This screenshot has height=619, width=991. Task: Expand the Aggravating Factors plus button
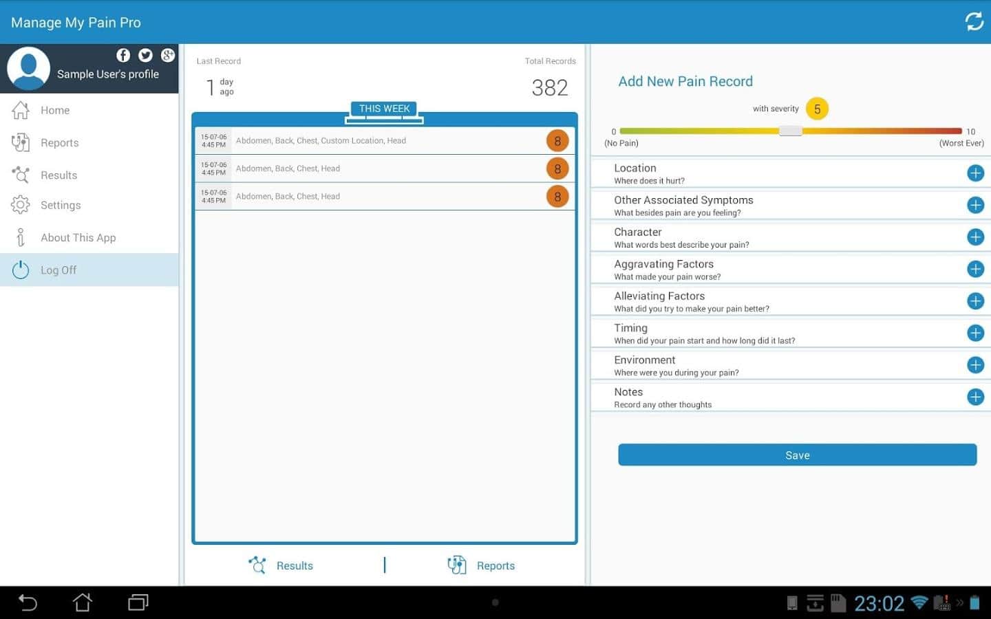click(x=975, y=269)
